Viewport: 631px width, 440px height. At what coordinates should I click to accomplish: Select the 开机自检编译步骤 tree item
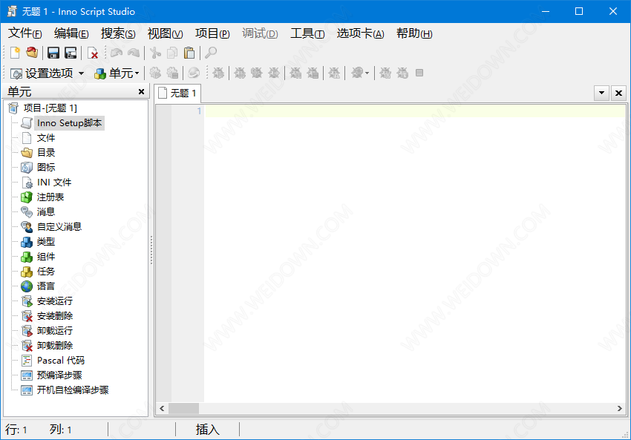(73, 390)
